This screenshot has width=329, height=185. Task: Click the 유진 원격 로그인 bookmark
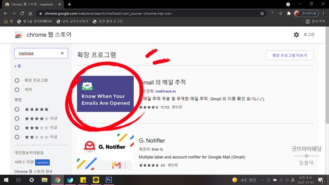point(108,21)
